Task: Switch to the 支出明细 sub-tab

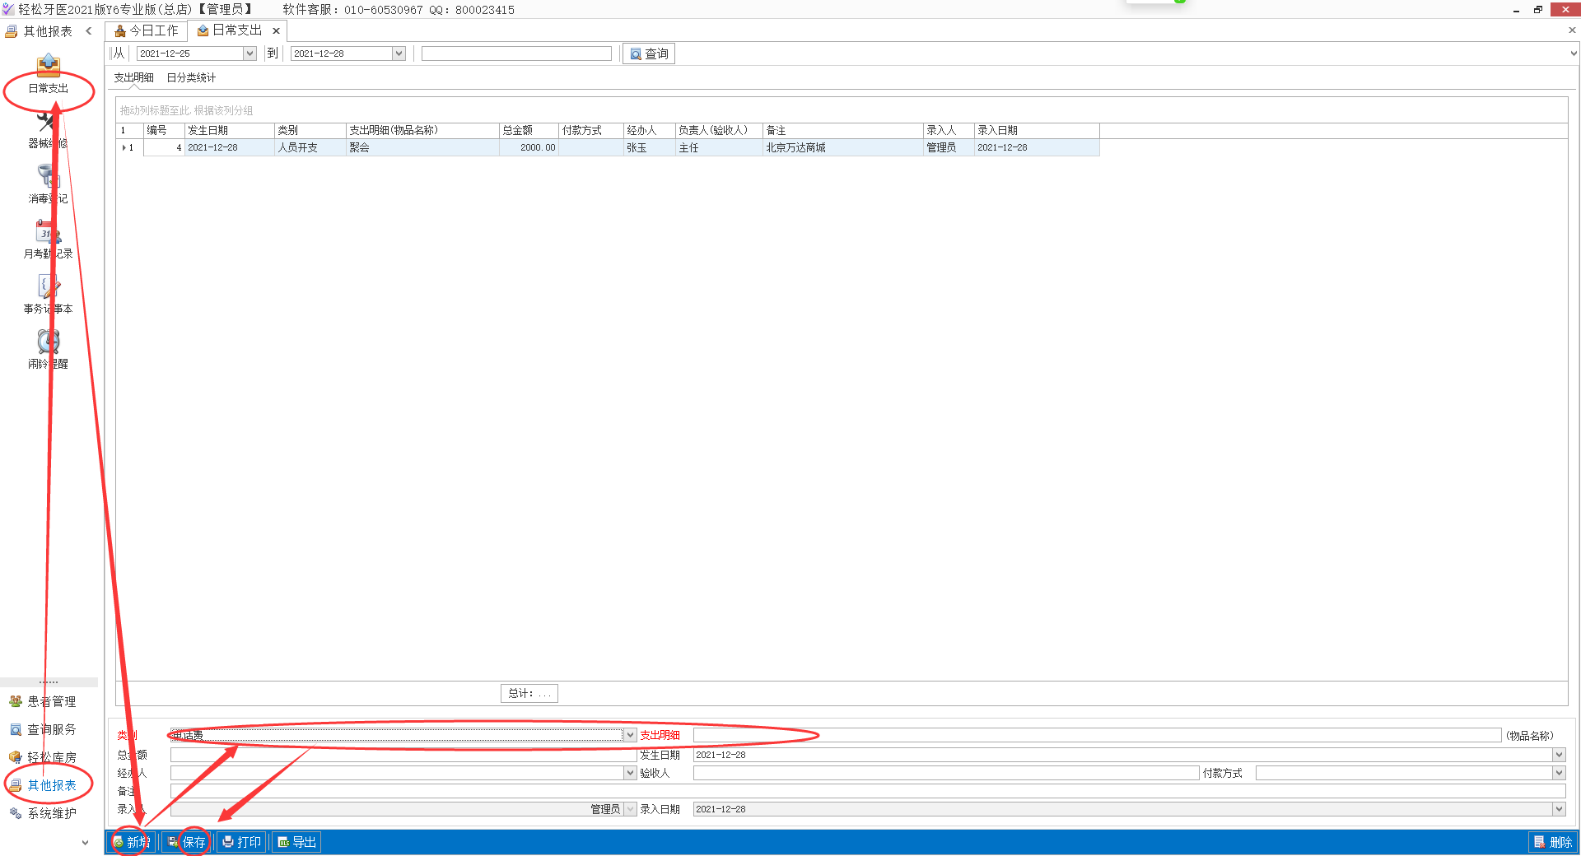Action: [x=133, y=77]
